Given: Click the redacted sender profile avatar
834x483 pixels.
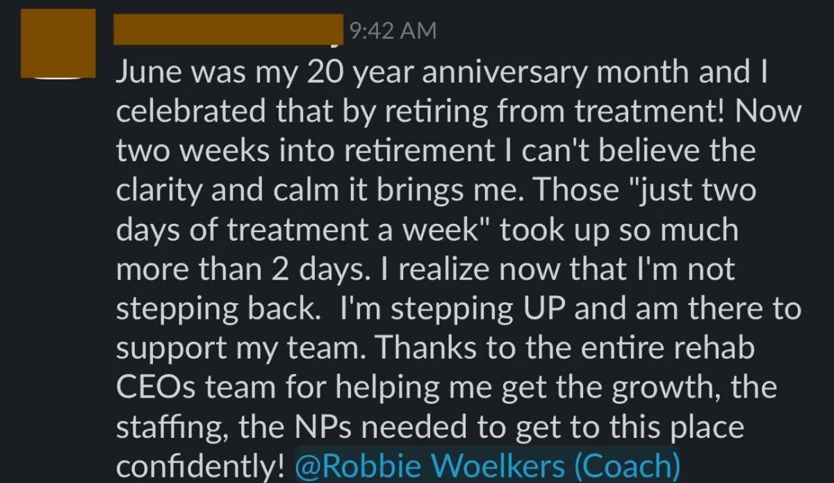Looking at the screenshot, I should tap(58, 42).
